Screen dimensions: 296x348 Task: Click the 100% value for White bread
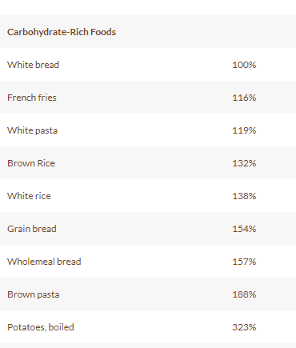point(244,65)
